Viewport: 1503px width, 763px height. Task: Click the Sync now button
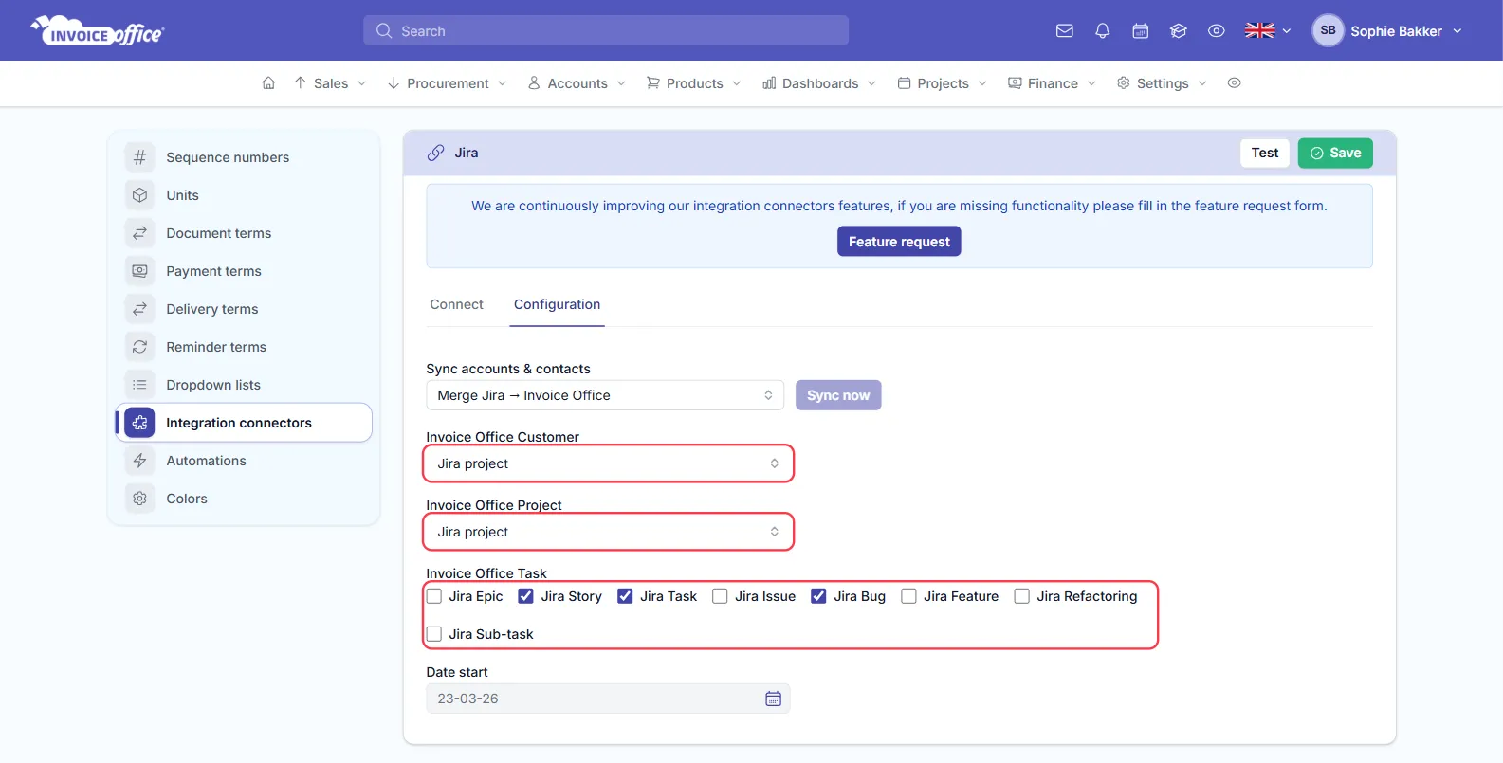(838, 395)
